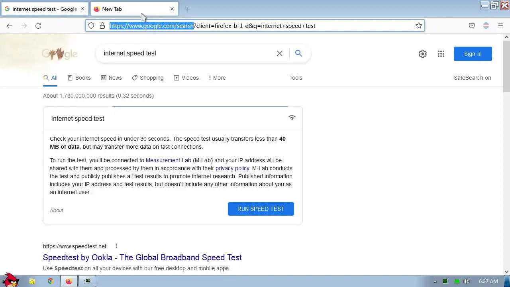Image resolution: width=510 pixels, height=287 pixels.
Task: Open the taskbar terminal application icon
Action: pyautogui.click(x=87, y=281)
